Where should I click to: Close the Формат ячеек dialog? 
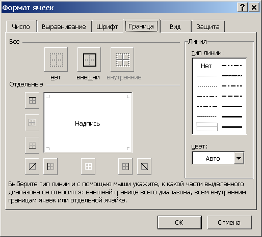tap(254, 8)
